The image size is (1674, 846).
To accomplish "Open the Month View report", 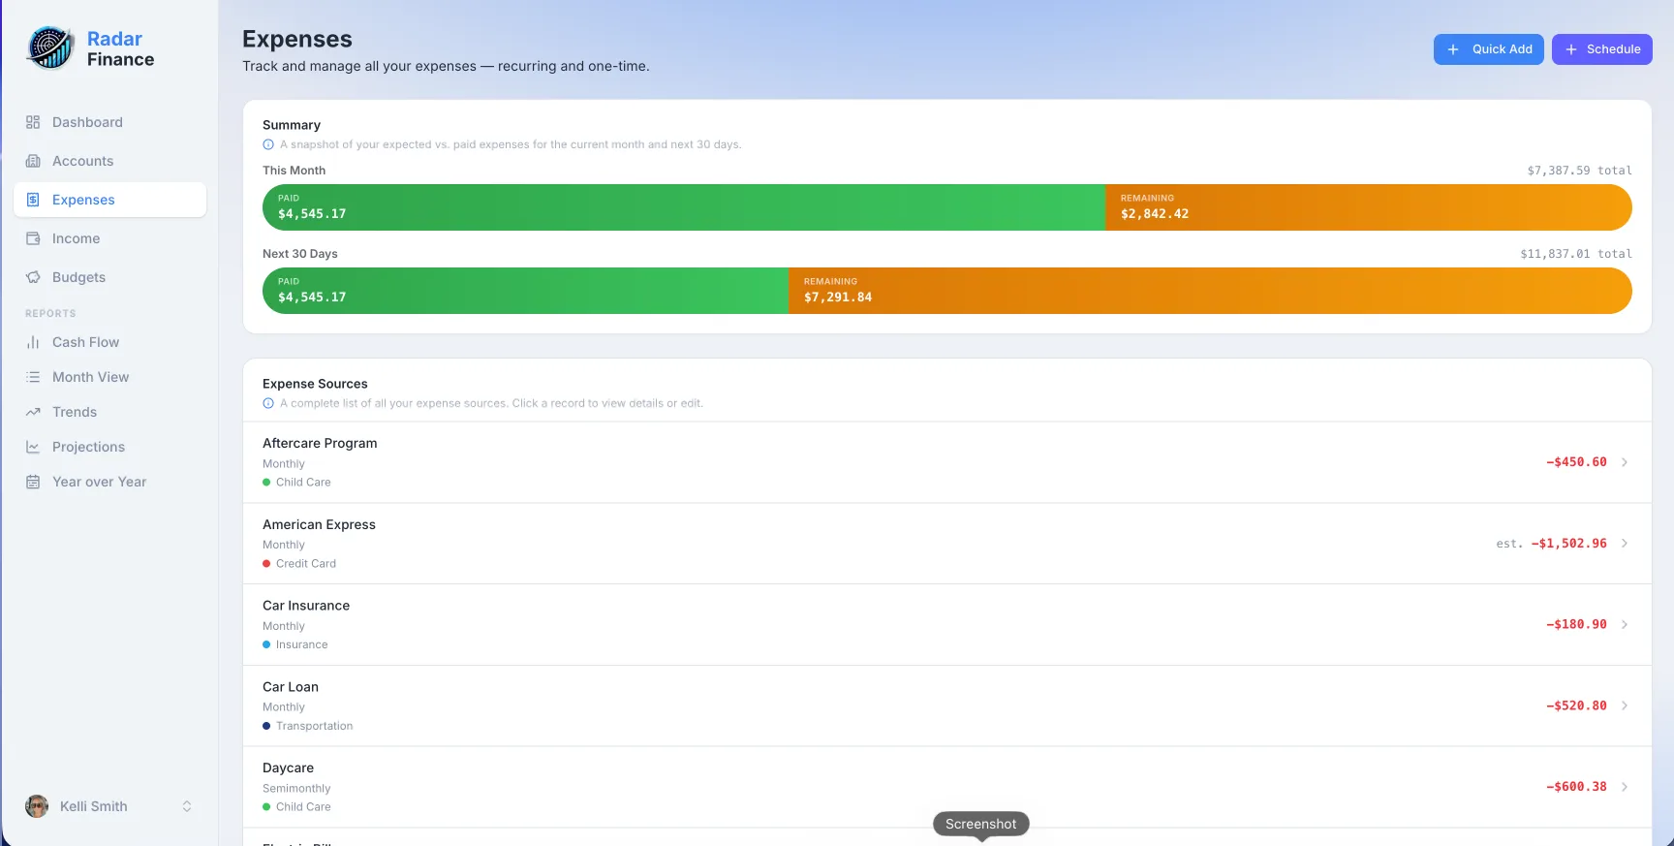I will click(109, 377).
